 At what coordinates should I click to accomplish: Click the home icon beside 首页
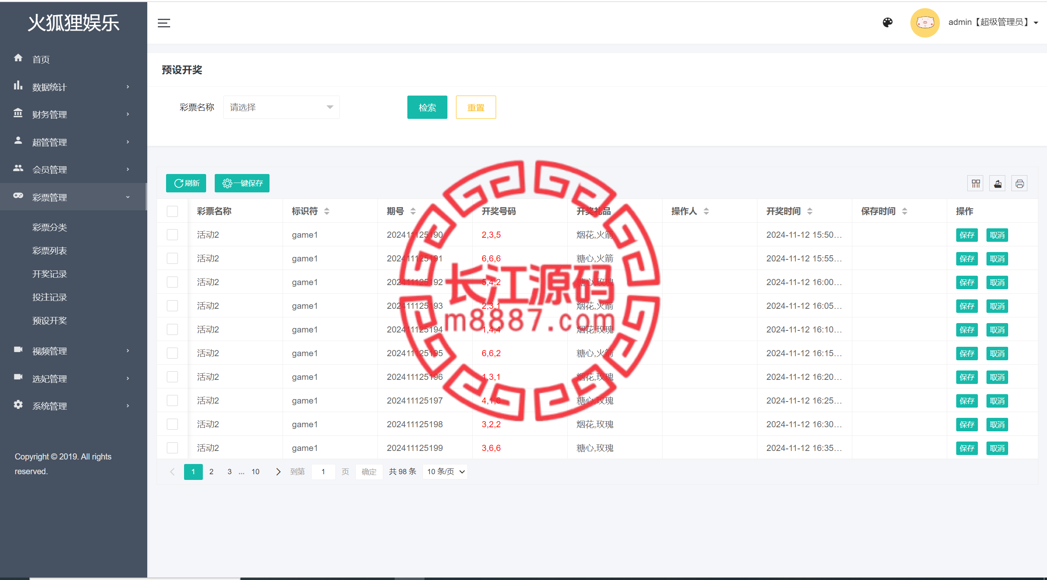click(x=18, y=58)
